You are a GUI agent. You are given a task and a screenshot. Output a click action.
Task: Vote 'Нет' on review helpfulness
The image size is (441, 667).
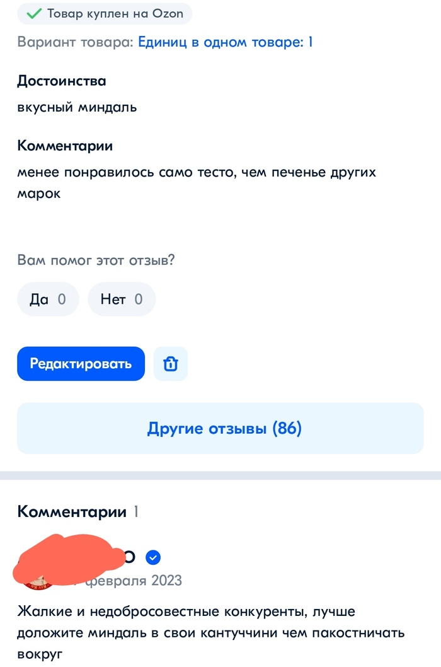pyautogui.click(x=122, y=299)
